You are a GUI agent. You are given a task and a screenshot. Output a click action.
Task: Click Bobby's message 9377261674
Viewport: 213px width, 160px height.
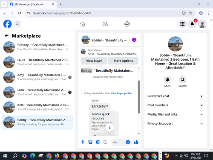100,106
